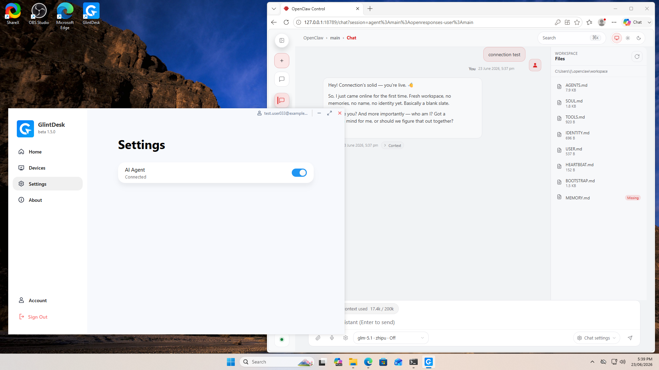659x370 pixels.
Task: Expand the Context disclosure under the message
Action: tap(393, 146)
